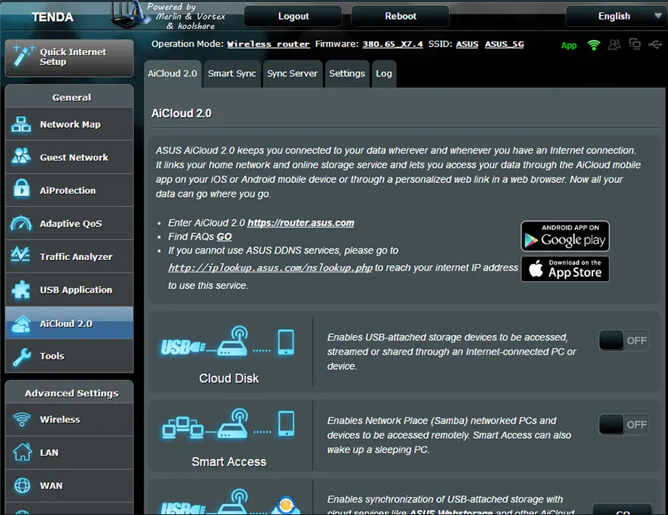Click the Tools wrench icon

(x=22, y=357)
